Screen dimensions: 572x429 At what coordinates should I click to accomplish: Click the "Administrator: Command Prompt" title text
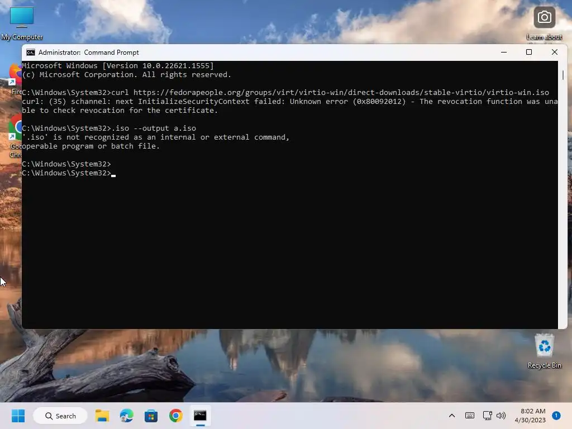tap(89, 53)
